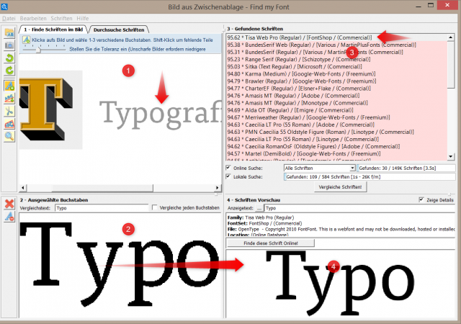Image resolution: width=461 pixels, height=324 pixels.
Task: Click the font results vertical scrollbar thumb
Action: click(x=451, y=64)
